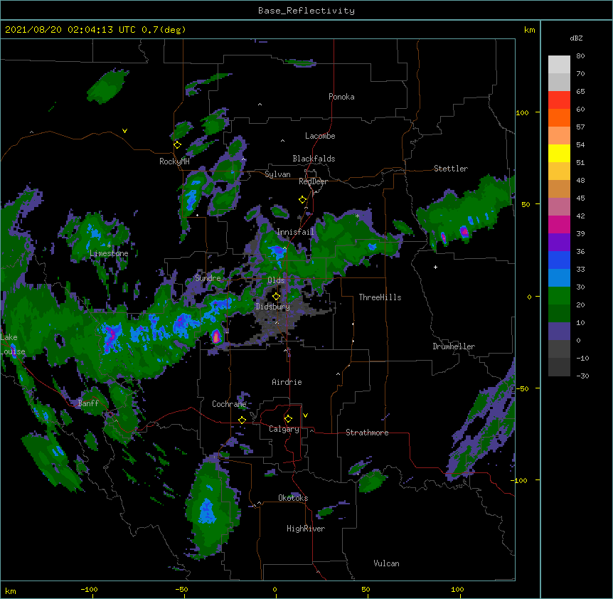
Task: Click the ThreeHills label
Action: point(380,297)
